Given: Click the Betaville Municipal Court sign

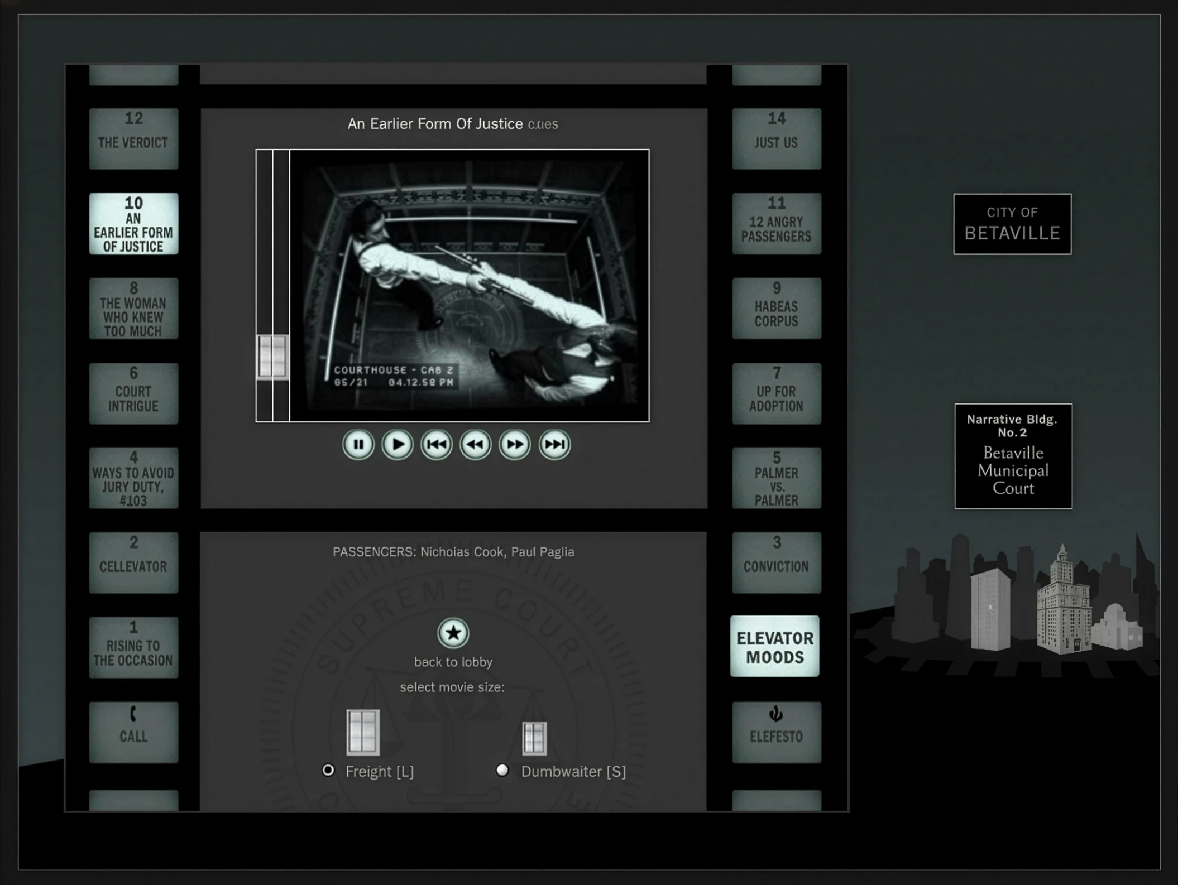Looking at the screenshot, I should pyautogui.click(x=1013, y=456).
